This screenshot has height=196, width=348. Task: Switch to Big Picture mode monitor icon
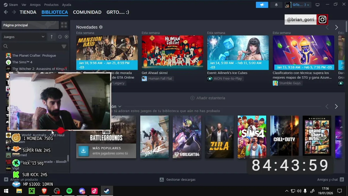[x=317, y=5]
